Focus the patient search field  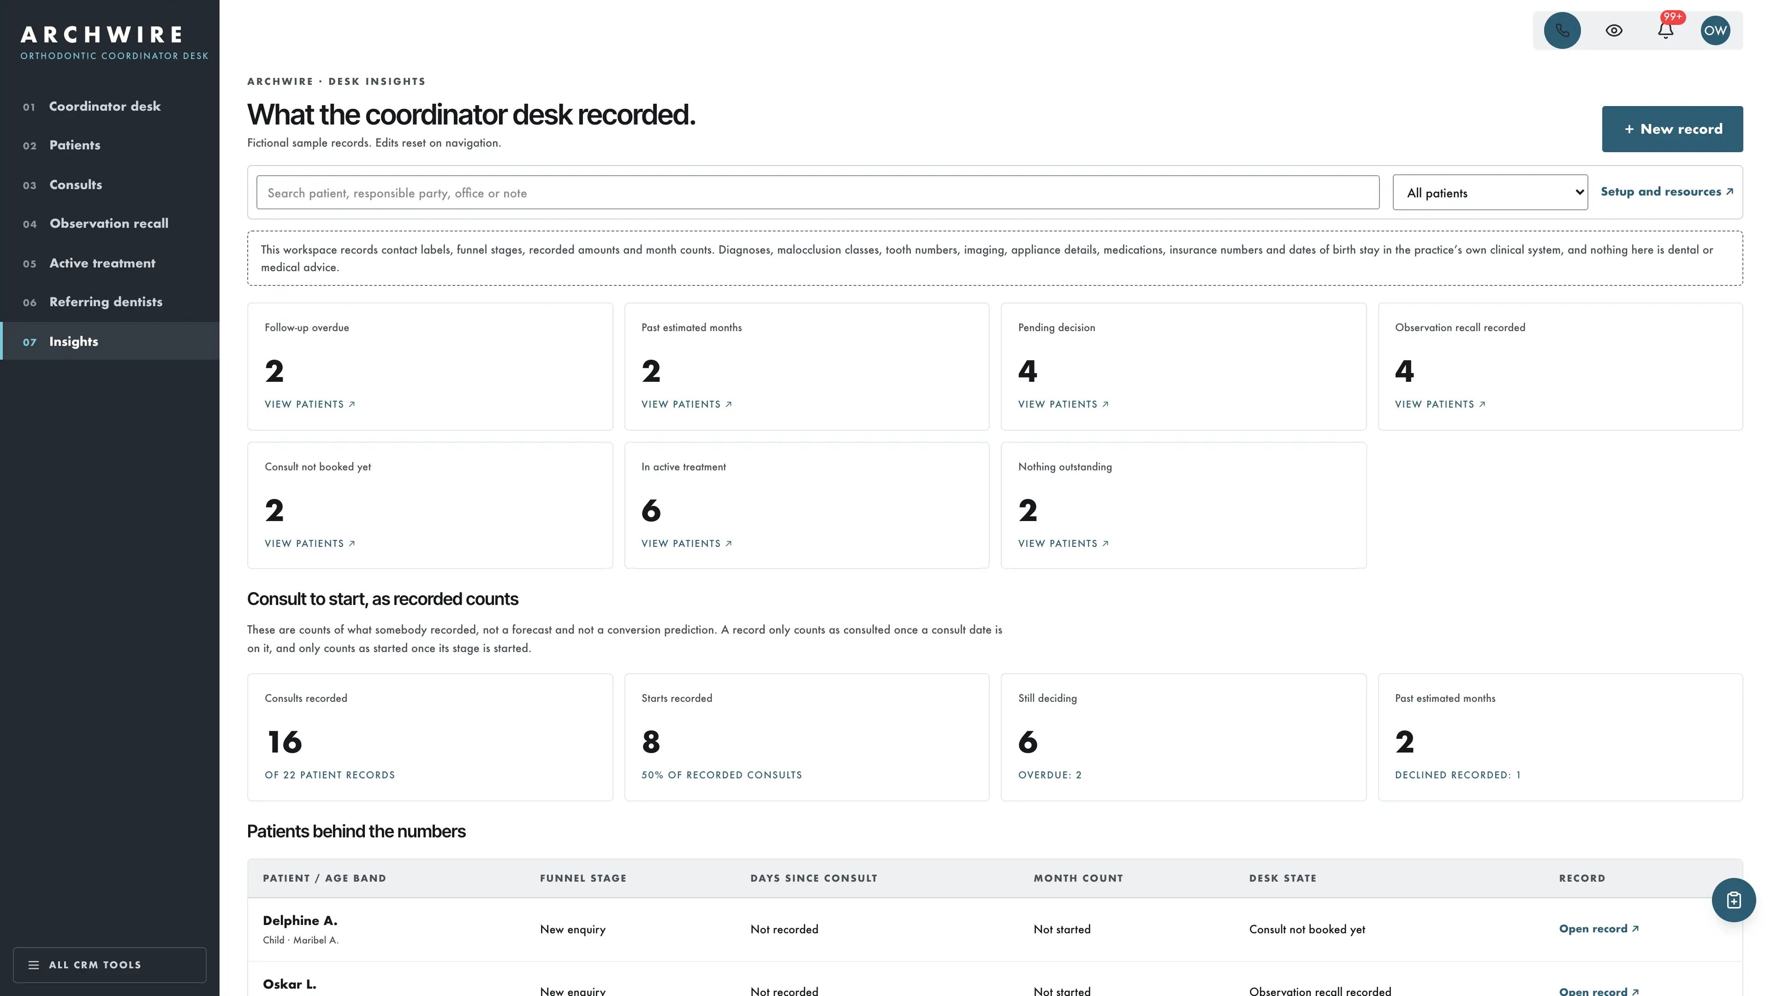(817, 192)
